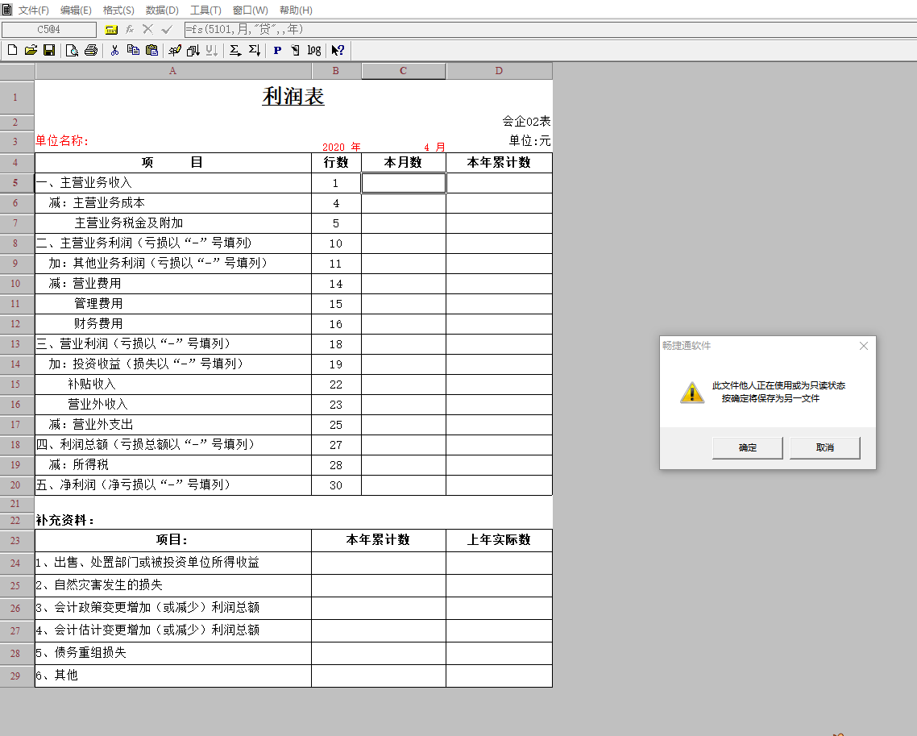The height and width of the screenshot is (736, 917).
Task: Click the application icon left of the File menu
Action: pyautogui.click(x=6, y=10)
